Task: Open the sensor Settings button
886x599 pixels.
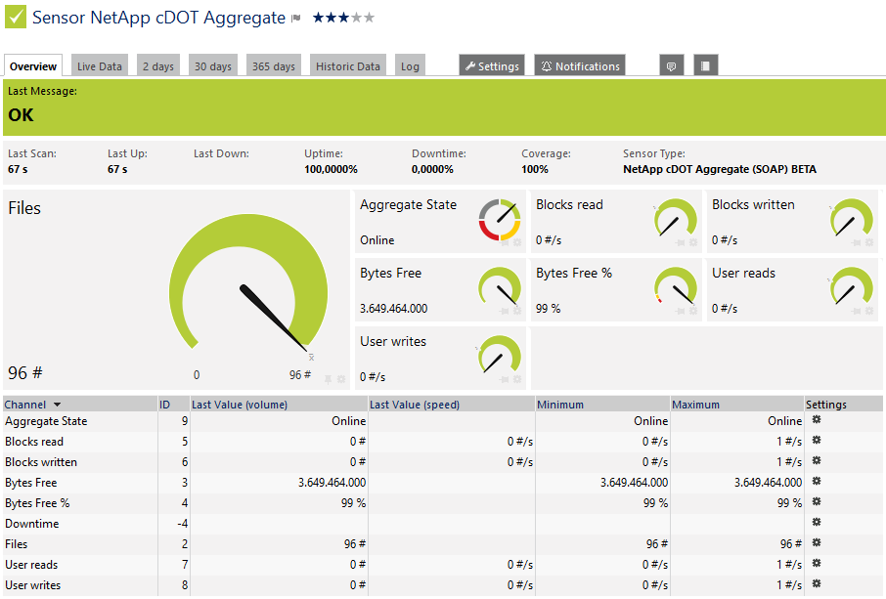Action: pyautogui.click(x=491, y=65)
